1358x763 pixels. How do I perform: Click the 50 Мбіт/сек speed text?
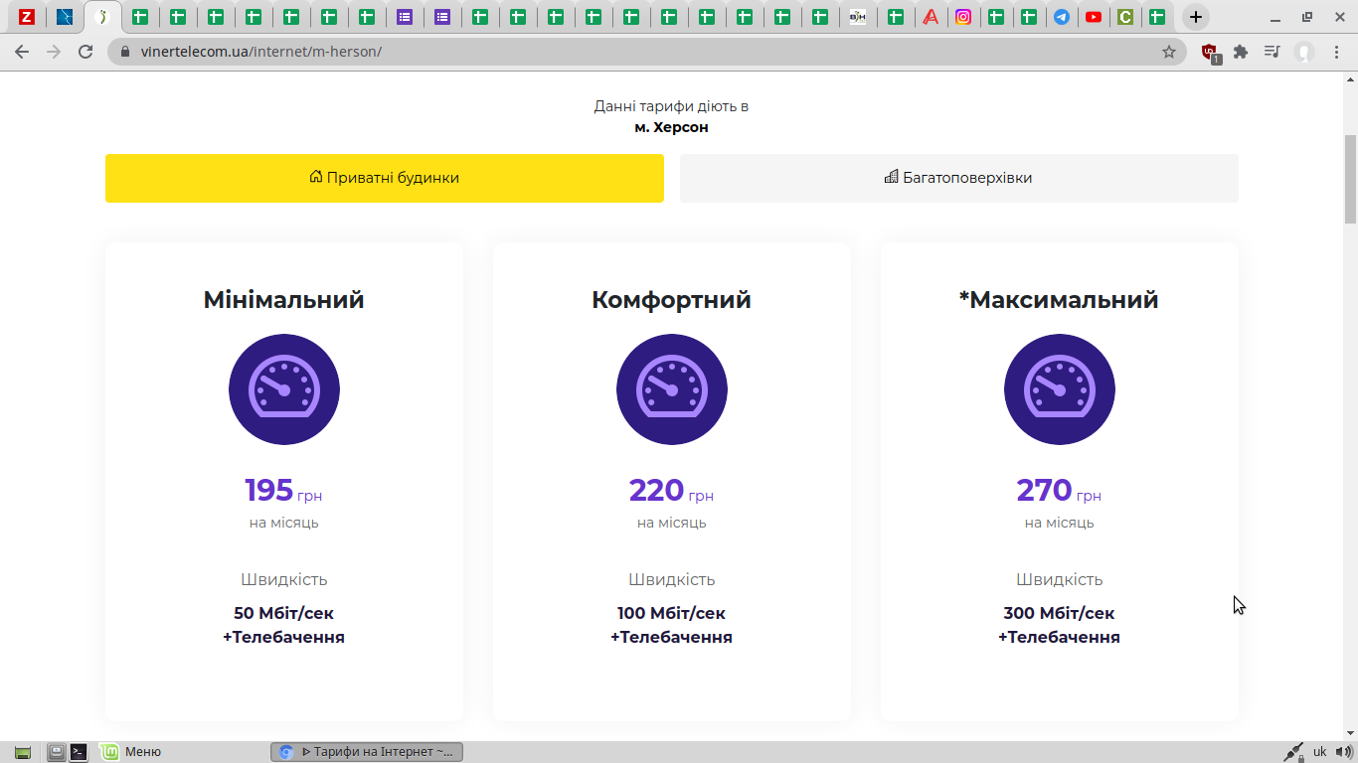(284, 613)
